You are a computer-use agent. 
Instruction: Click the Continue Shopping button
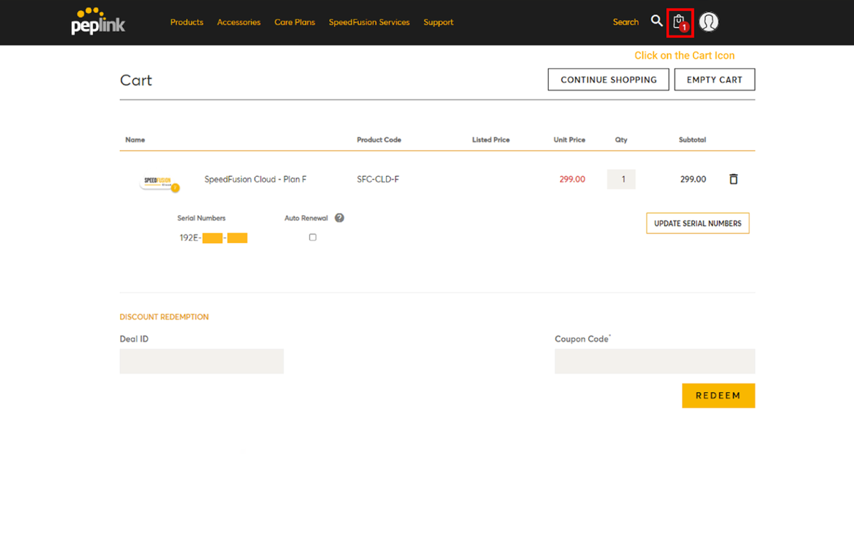[608, 80]
